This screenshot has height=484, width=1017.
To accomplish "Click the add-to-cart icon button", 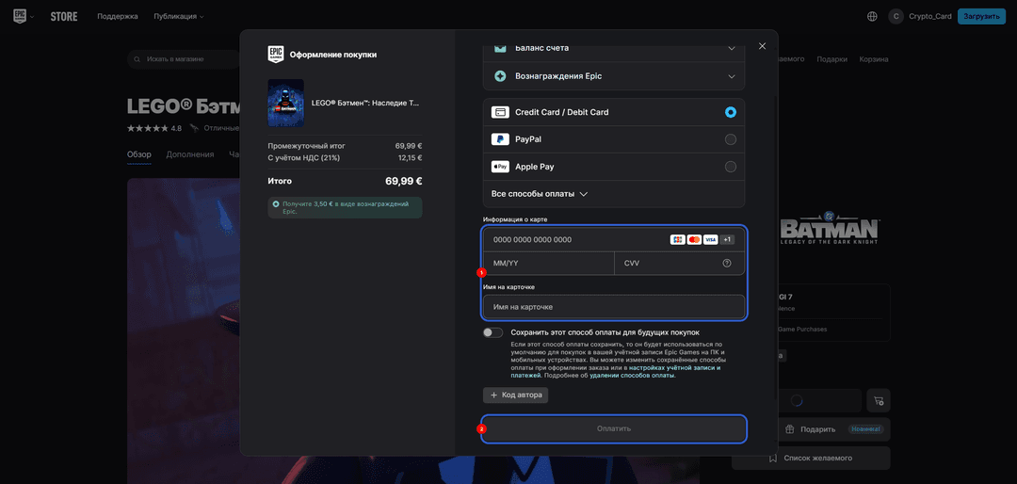I will click(879, 401).
